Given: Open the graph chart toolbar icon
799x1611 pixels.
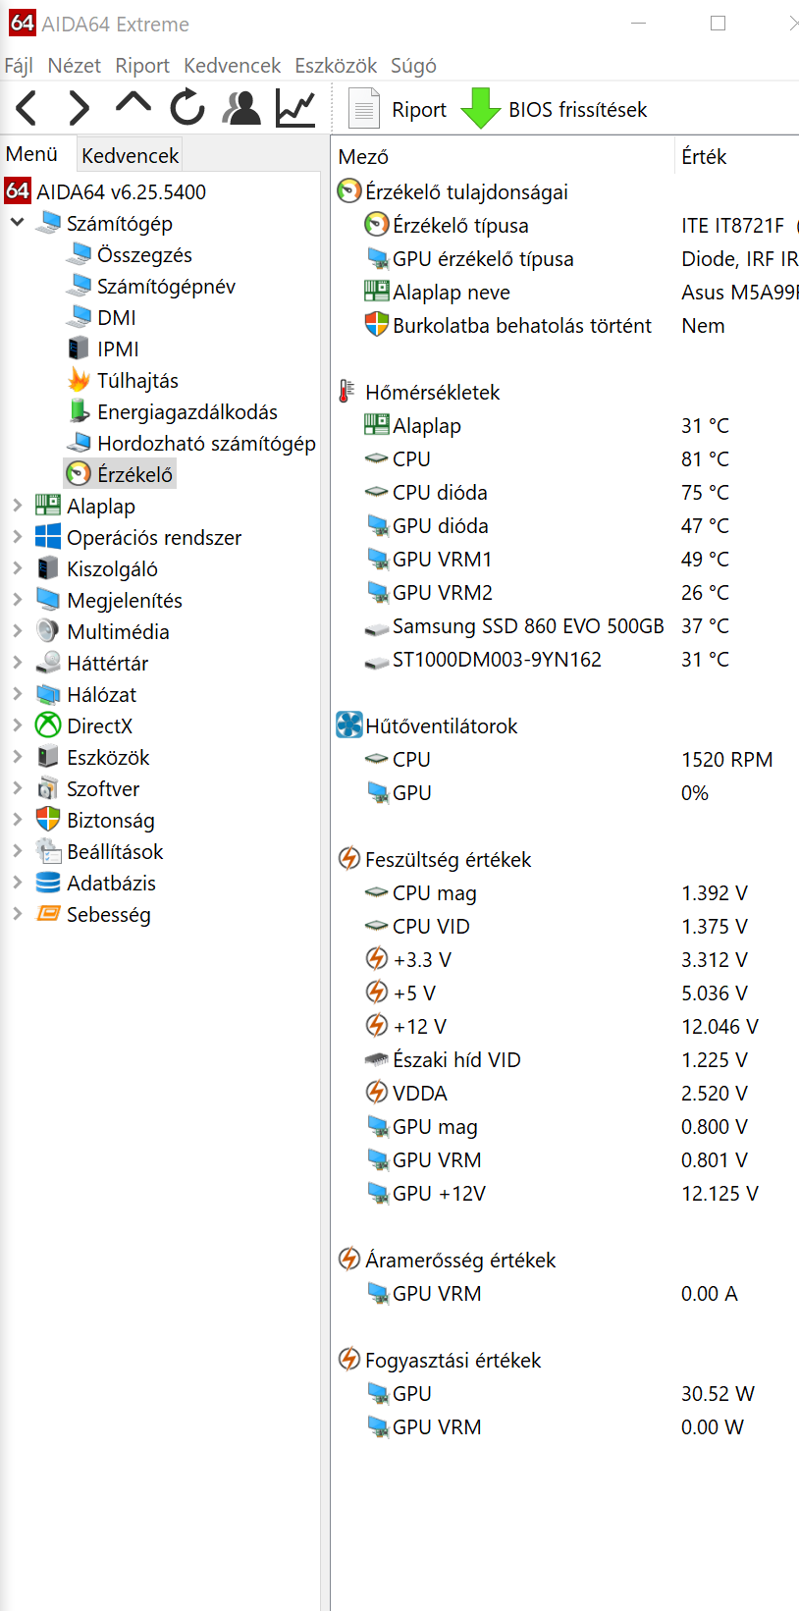Looking at the screenshot, I should coord(295,108).
